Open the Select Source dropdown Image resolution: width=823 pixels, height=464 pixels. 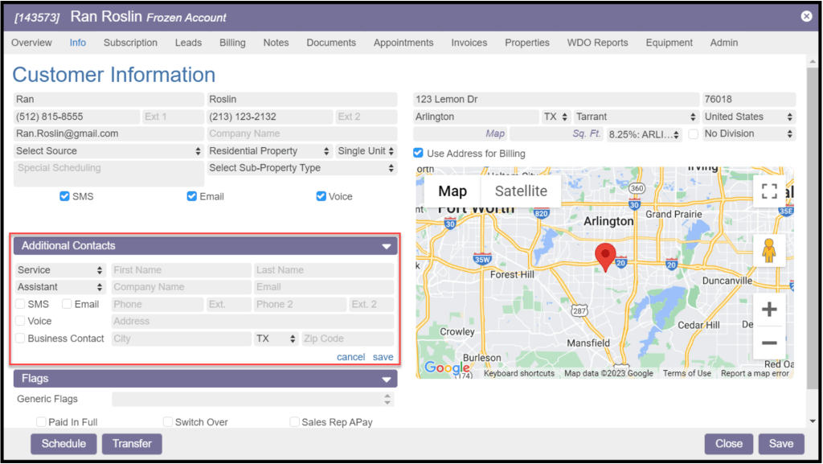click(109, 151)
